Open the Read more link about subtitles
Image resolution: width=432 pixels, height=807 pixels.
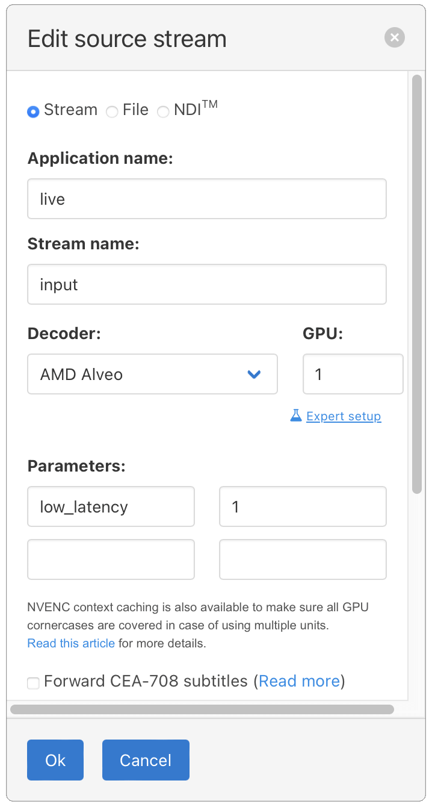299,681
